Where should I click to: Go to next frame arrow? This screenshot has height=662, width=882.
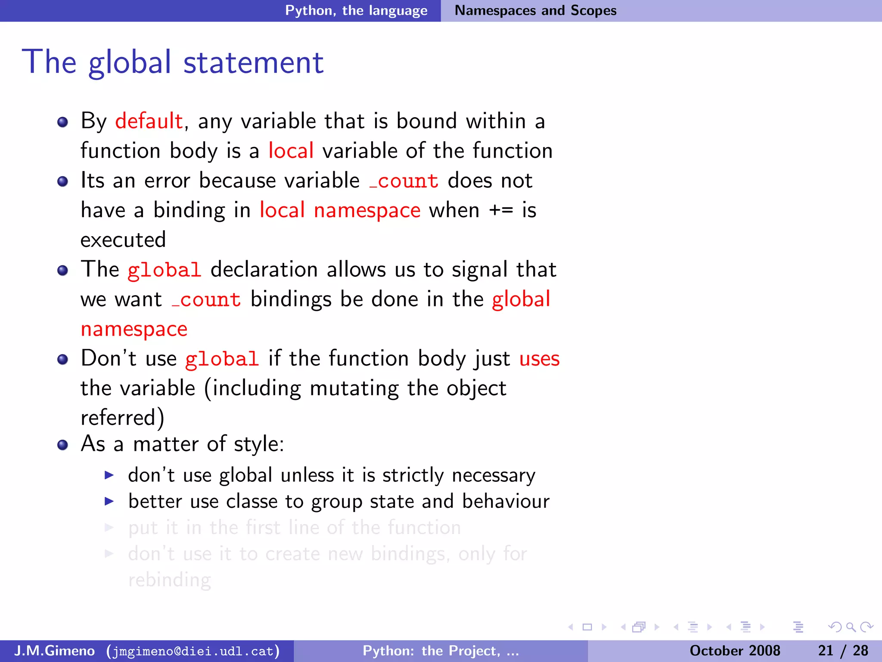(657, 627)
